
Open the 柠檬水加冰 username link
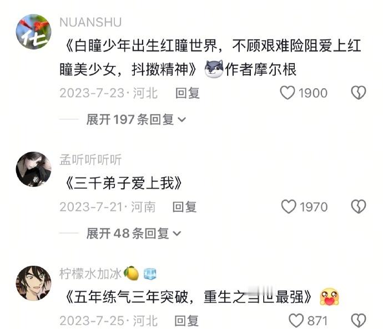pyautogui.click(x=90, y=274)
